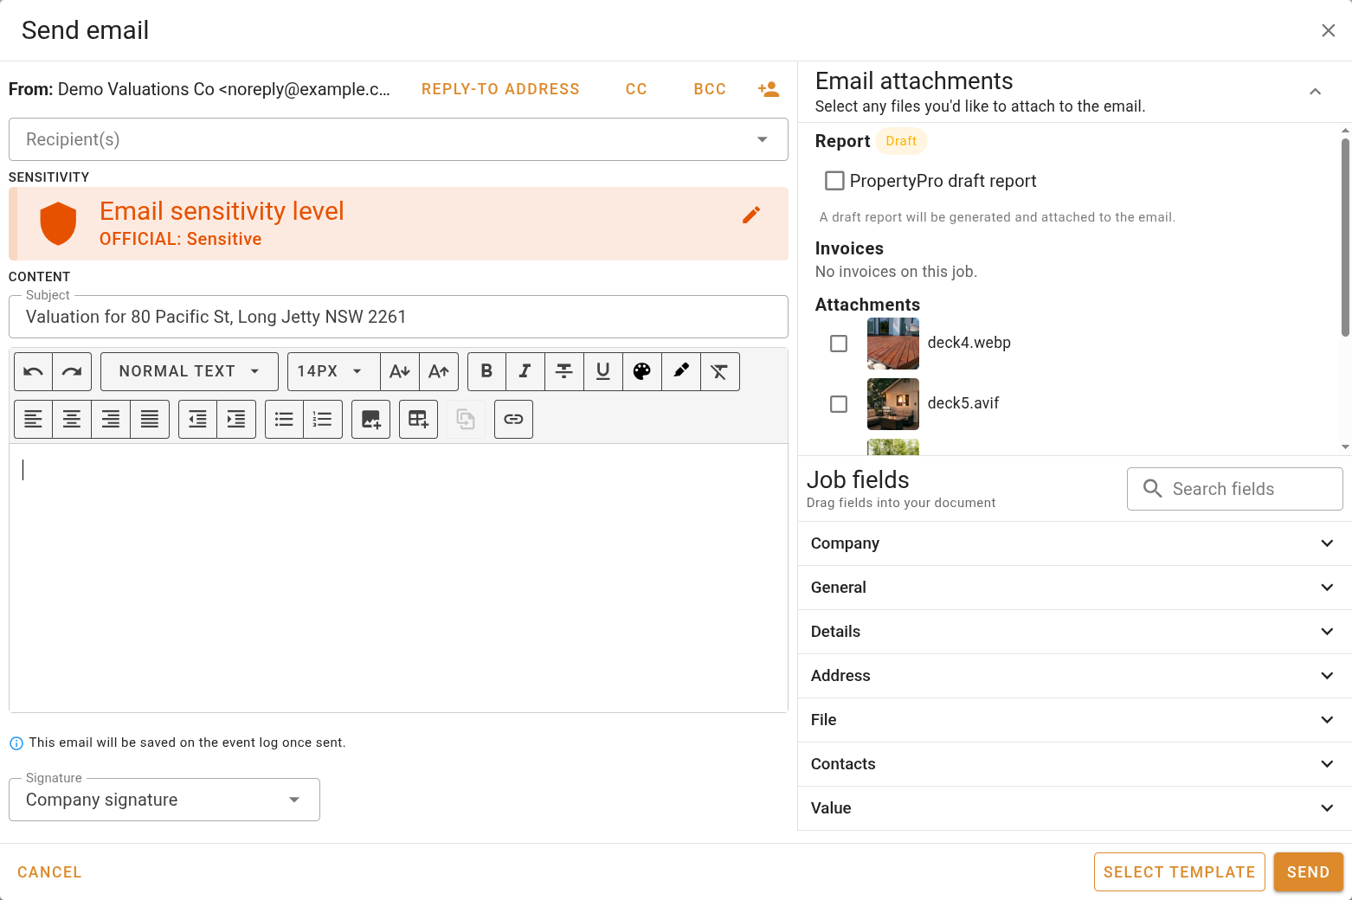The image size is (1352, 900).
Task: Open the Recipient(s) dropdown
Action: pyautogui.click(x=398, y=139)
